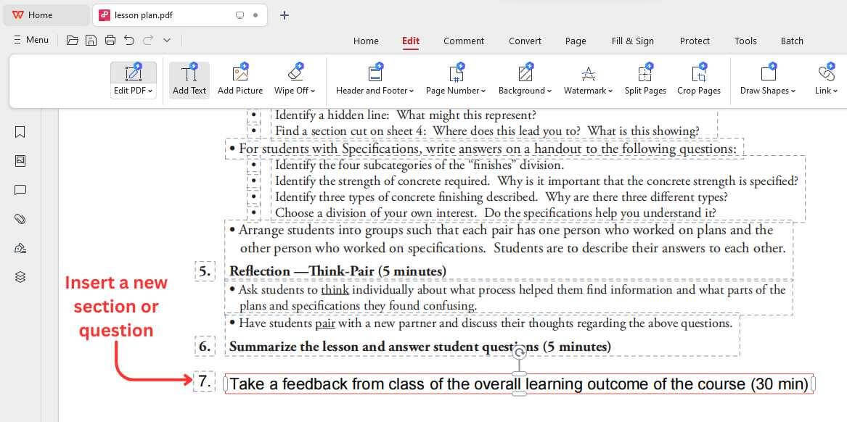
Task: Click the rotate handle above the text box
Action: click(519, 353)
